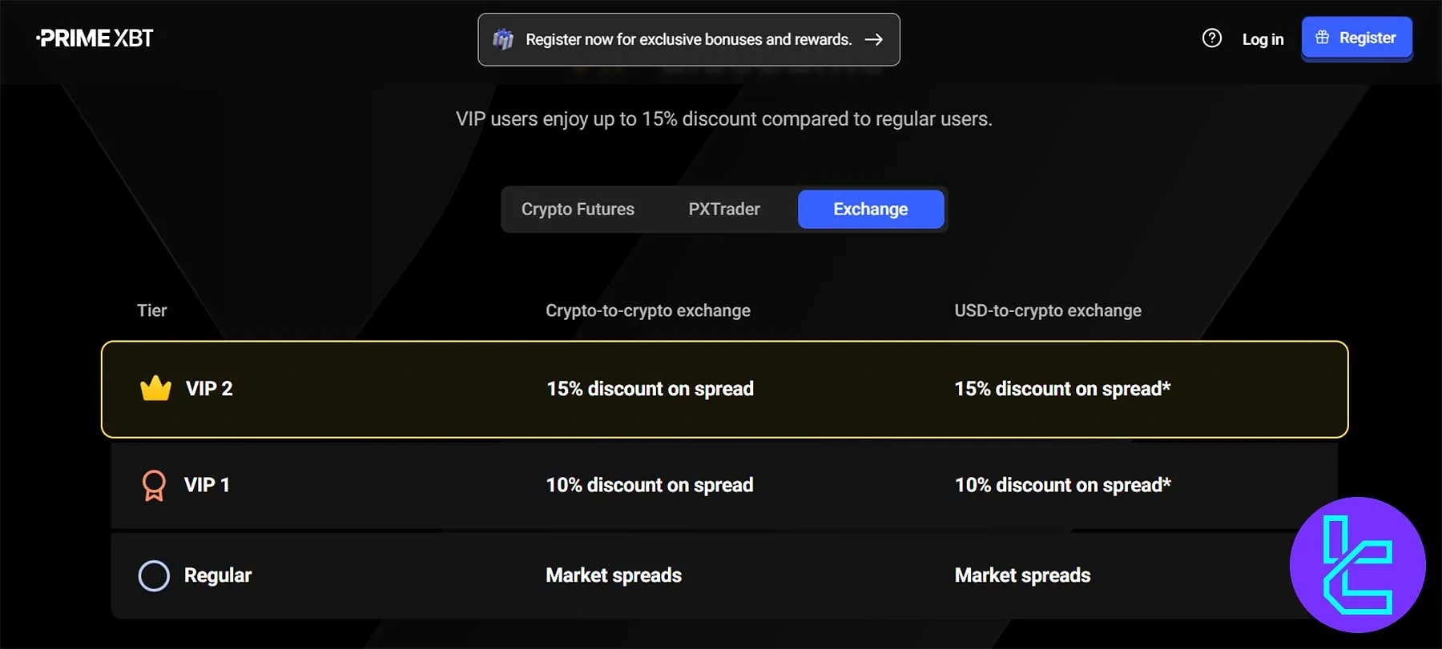1442x649 pixels.
Task: Open the Log in link
Action: [x=1262, y=38]
